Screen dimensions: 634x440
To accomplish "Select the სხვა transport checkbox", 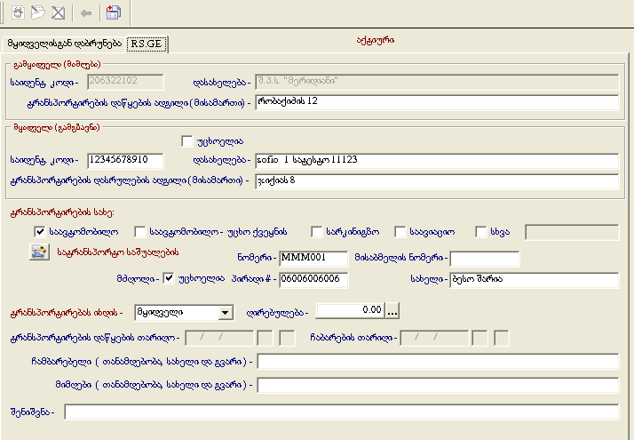I will (x=481, y=231).
